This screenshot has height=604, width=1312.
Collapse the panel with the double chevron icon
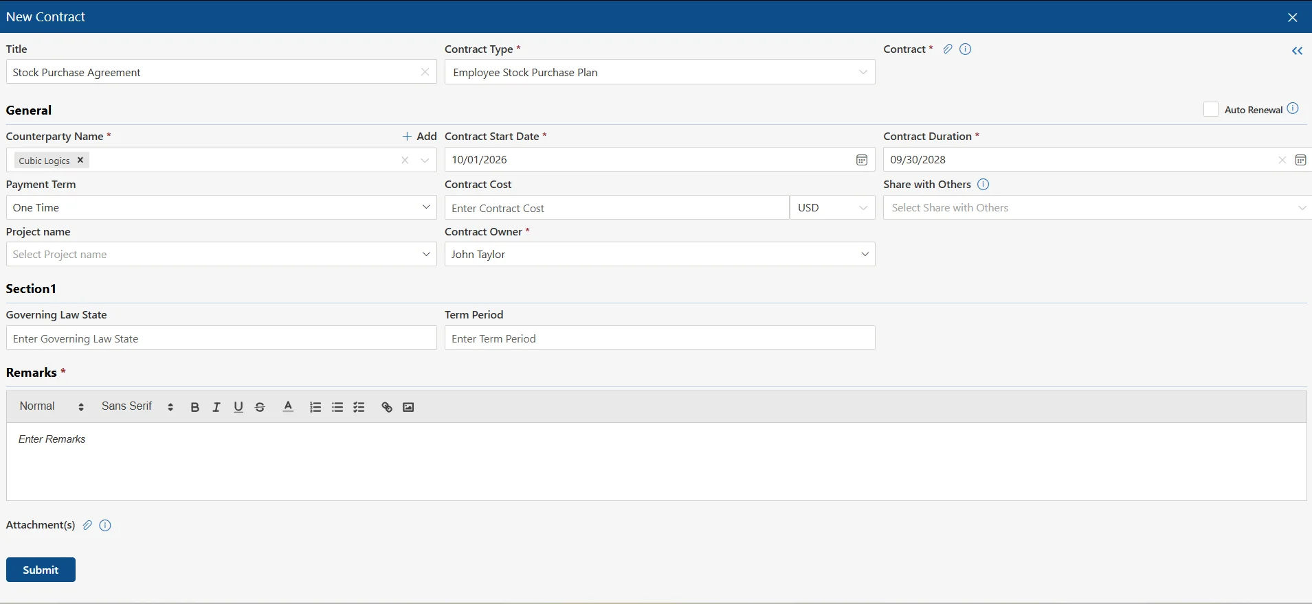1297,51
